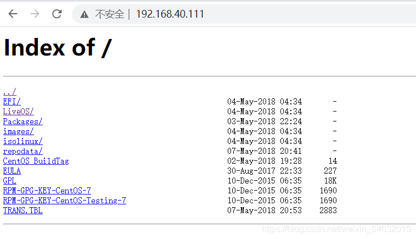Viewport: 416px width, 239px height.
Task: Click the Index of / heading
Action: pyautogui.click(x=58, y=48)
